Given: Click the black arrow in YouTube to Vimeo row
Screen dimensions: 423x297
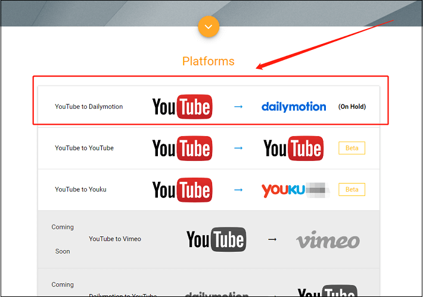Looking at the screenshot, I should [272, 239].
